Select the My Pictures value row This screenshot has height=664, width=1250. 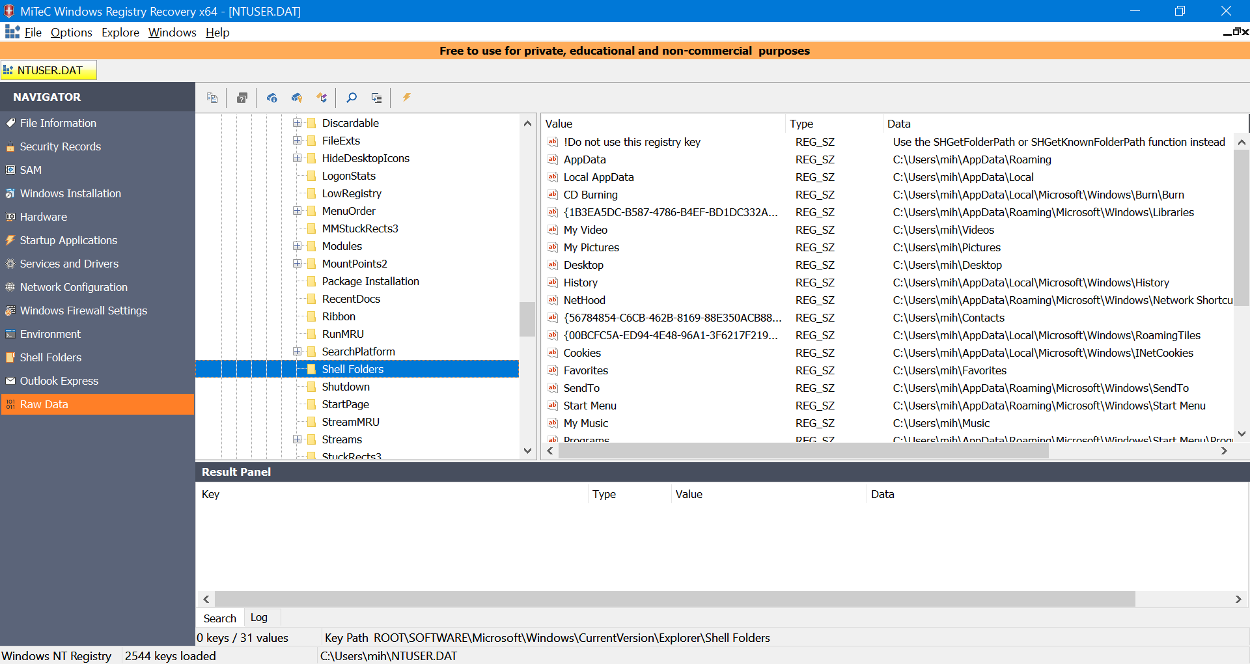(887, 247)
